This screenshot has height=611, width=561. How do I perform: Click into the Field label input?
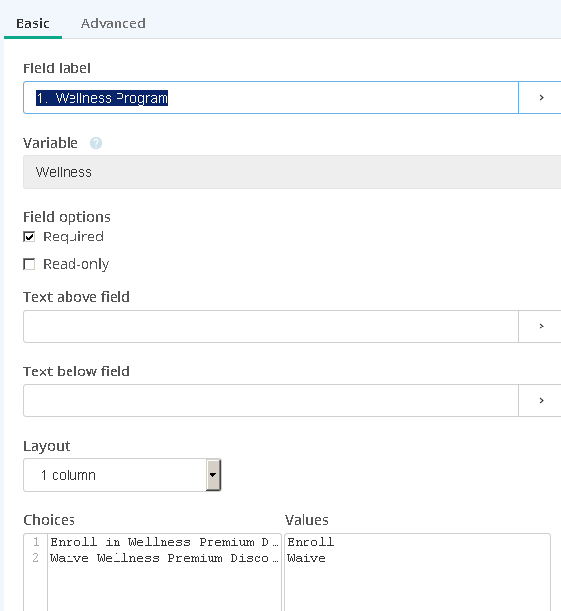point(271,98)
